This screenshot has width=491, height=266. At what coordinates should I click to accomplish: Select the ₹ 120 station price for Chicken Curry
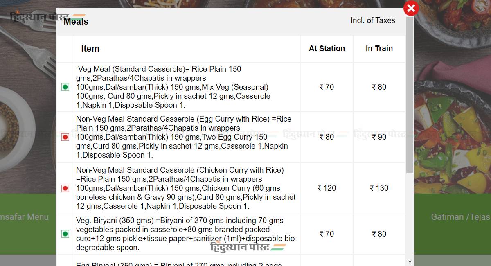point(327,188)
